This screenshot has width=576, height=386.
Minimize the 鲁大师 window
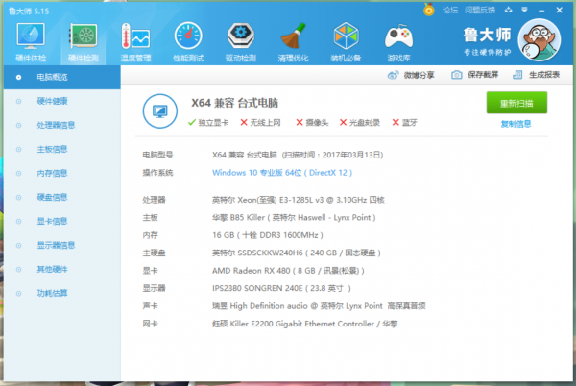pyautogui.click(x=541, y=11)
